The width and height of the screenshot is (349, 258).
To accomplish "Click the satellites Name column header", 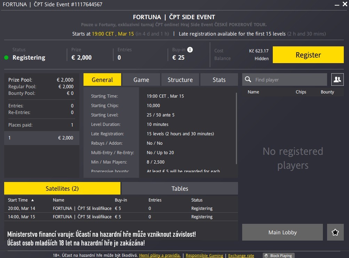I will click(x=58, y=200).
